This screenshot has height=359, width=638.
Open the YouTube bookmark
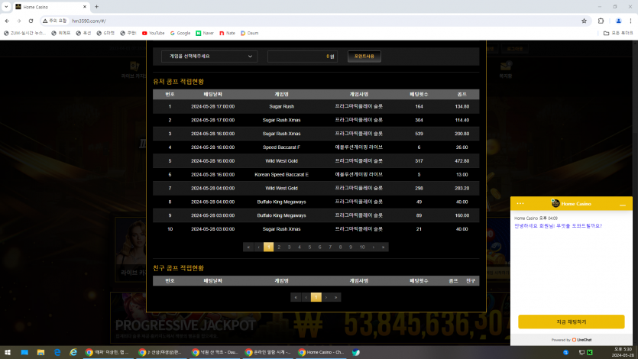pyautogui.click(x=154, y=33)
